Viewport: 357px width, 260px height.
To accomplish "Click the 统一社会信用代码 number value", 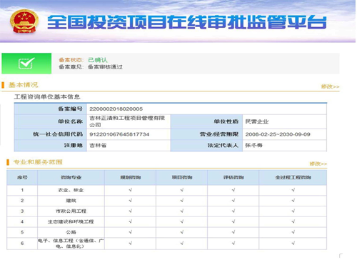I will pos(119,134).
